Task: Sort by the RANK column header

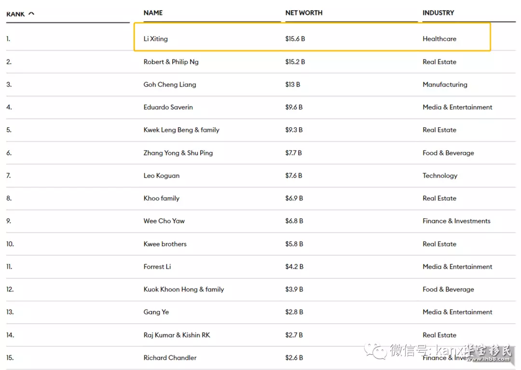Action: (15, 14)
